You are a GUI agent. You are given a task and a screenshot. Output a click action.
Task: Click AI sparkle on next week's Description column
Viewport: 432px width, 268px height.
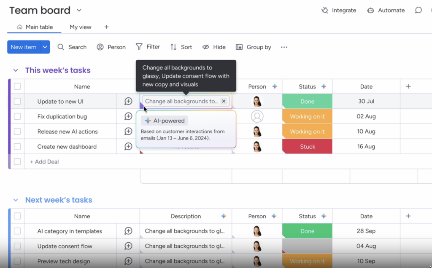tap(224, 216)
